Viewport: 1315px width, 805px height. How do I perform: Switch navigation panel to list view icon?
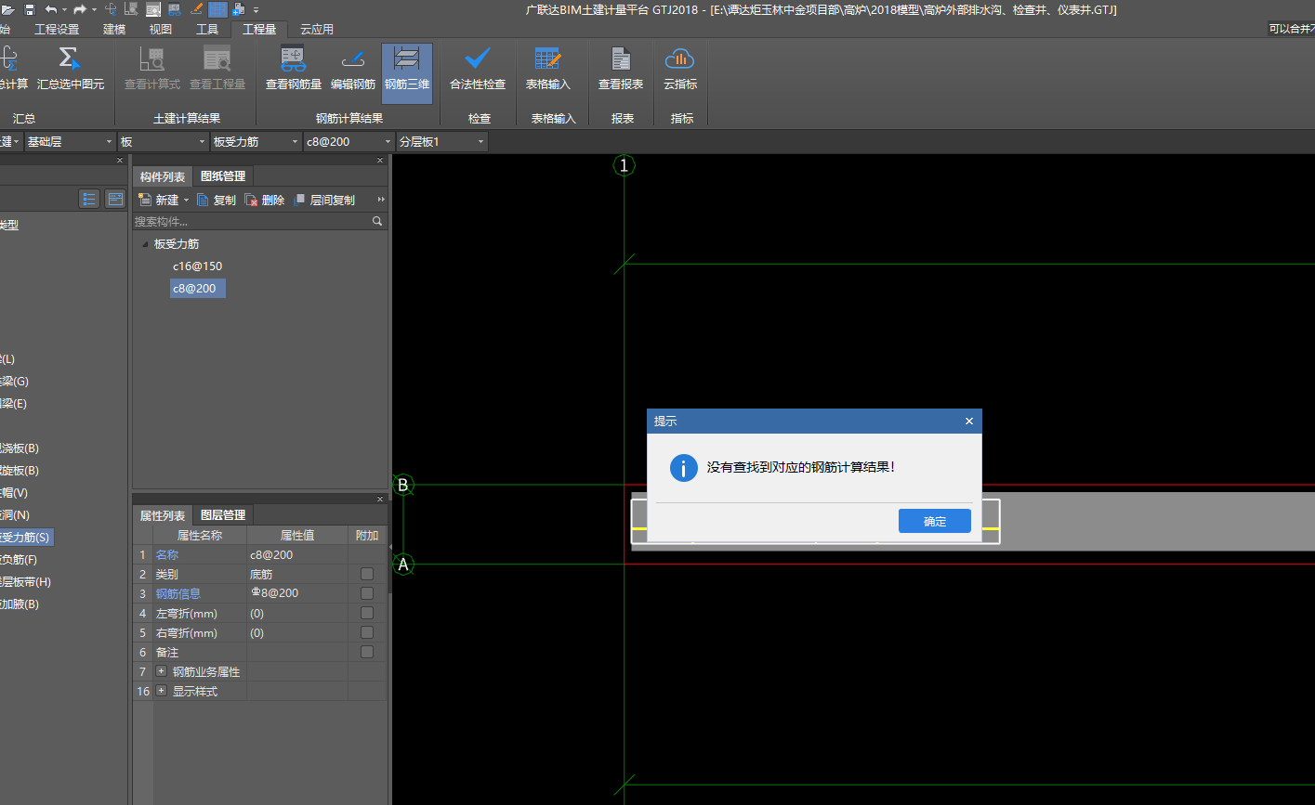coord(89,199)
